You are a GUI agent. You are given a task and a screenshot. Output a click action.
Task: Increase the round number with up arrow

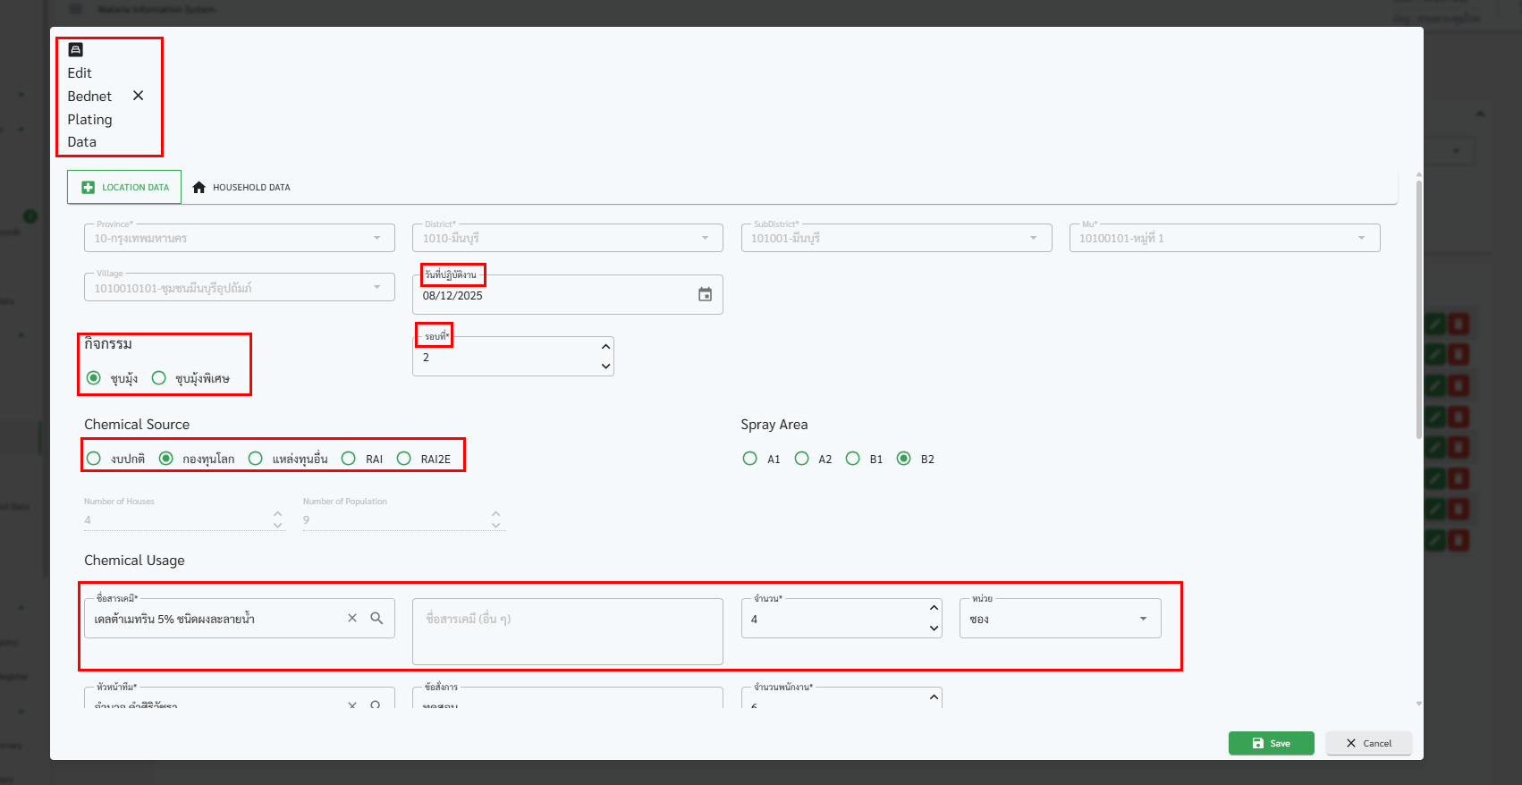click(605, 347)
